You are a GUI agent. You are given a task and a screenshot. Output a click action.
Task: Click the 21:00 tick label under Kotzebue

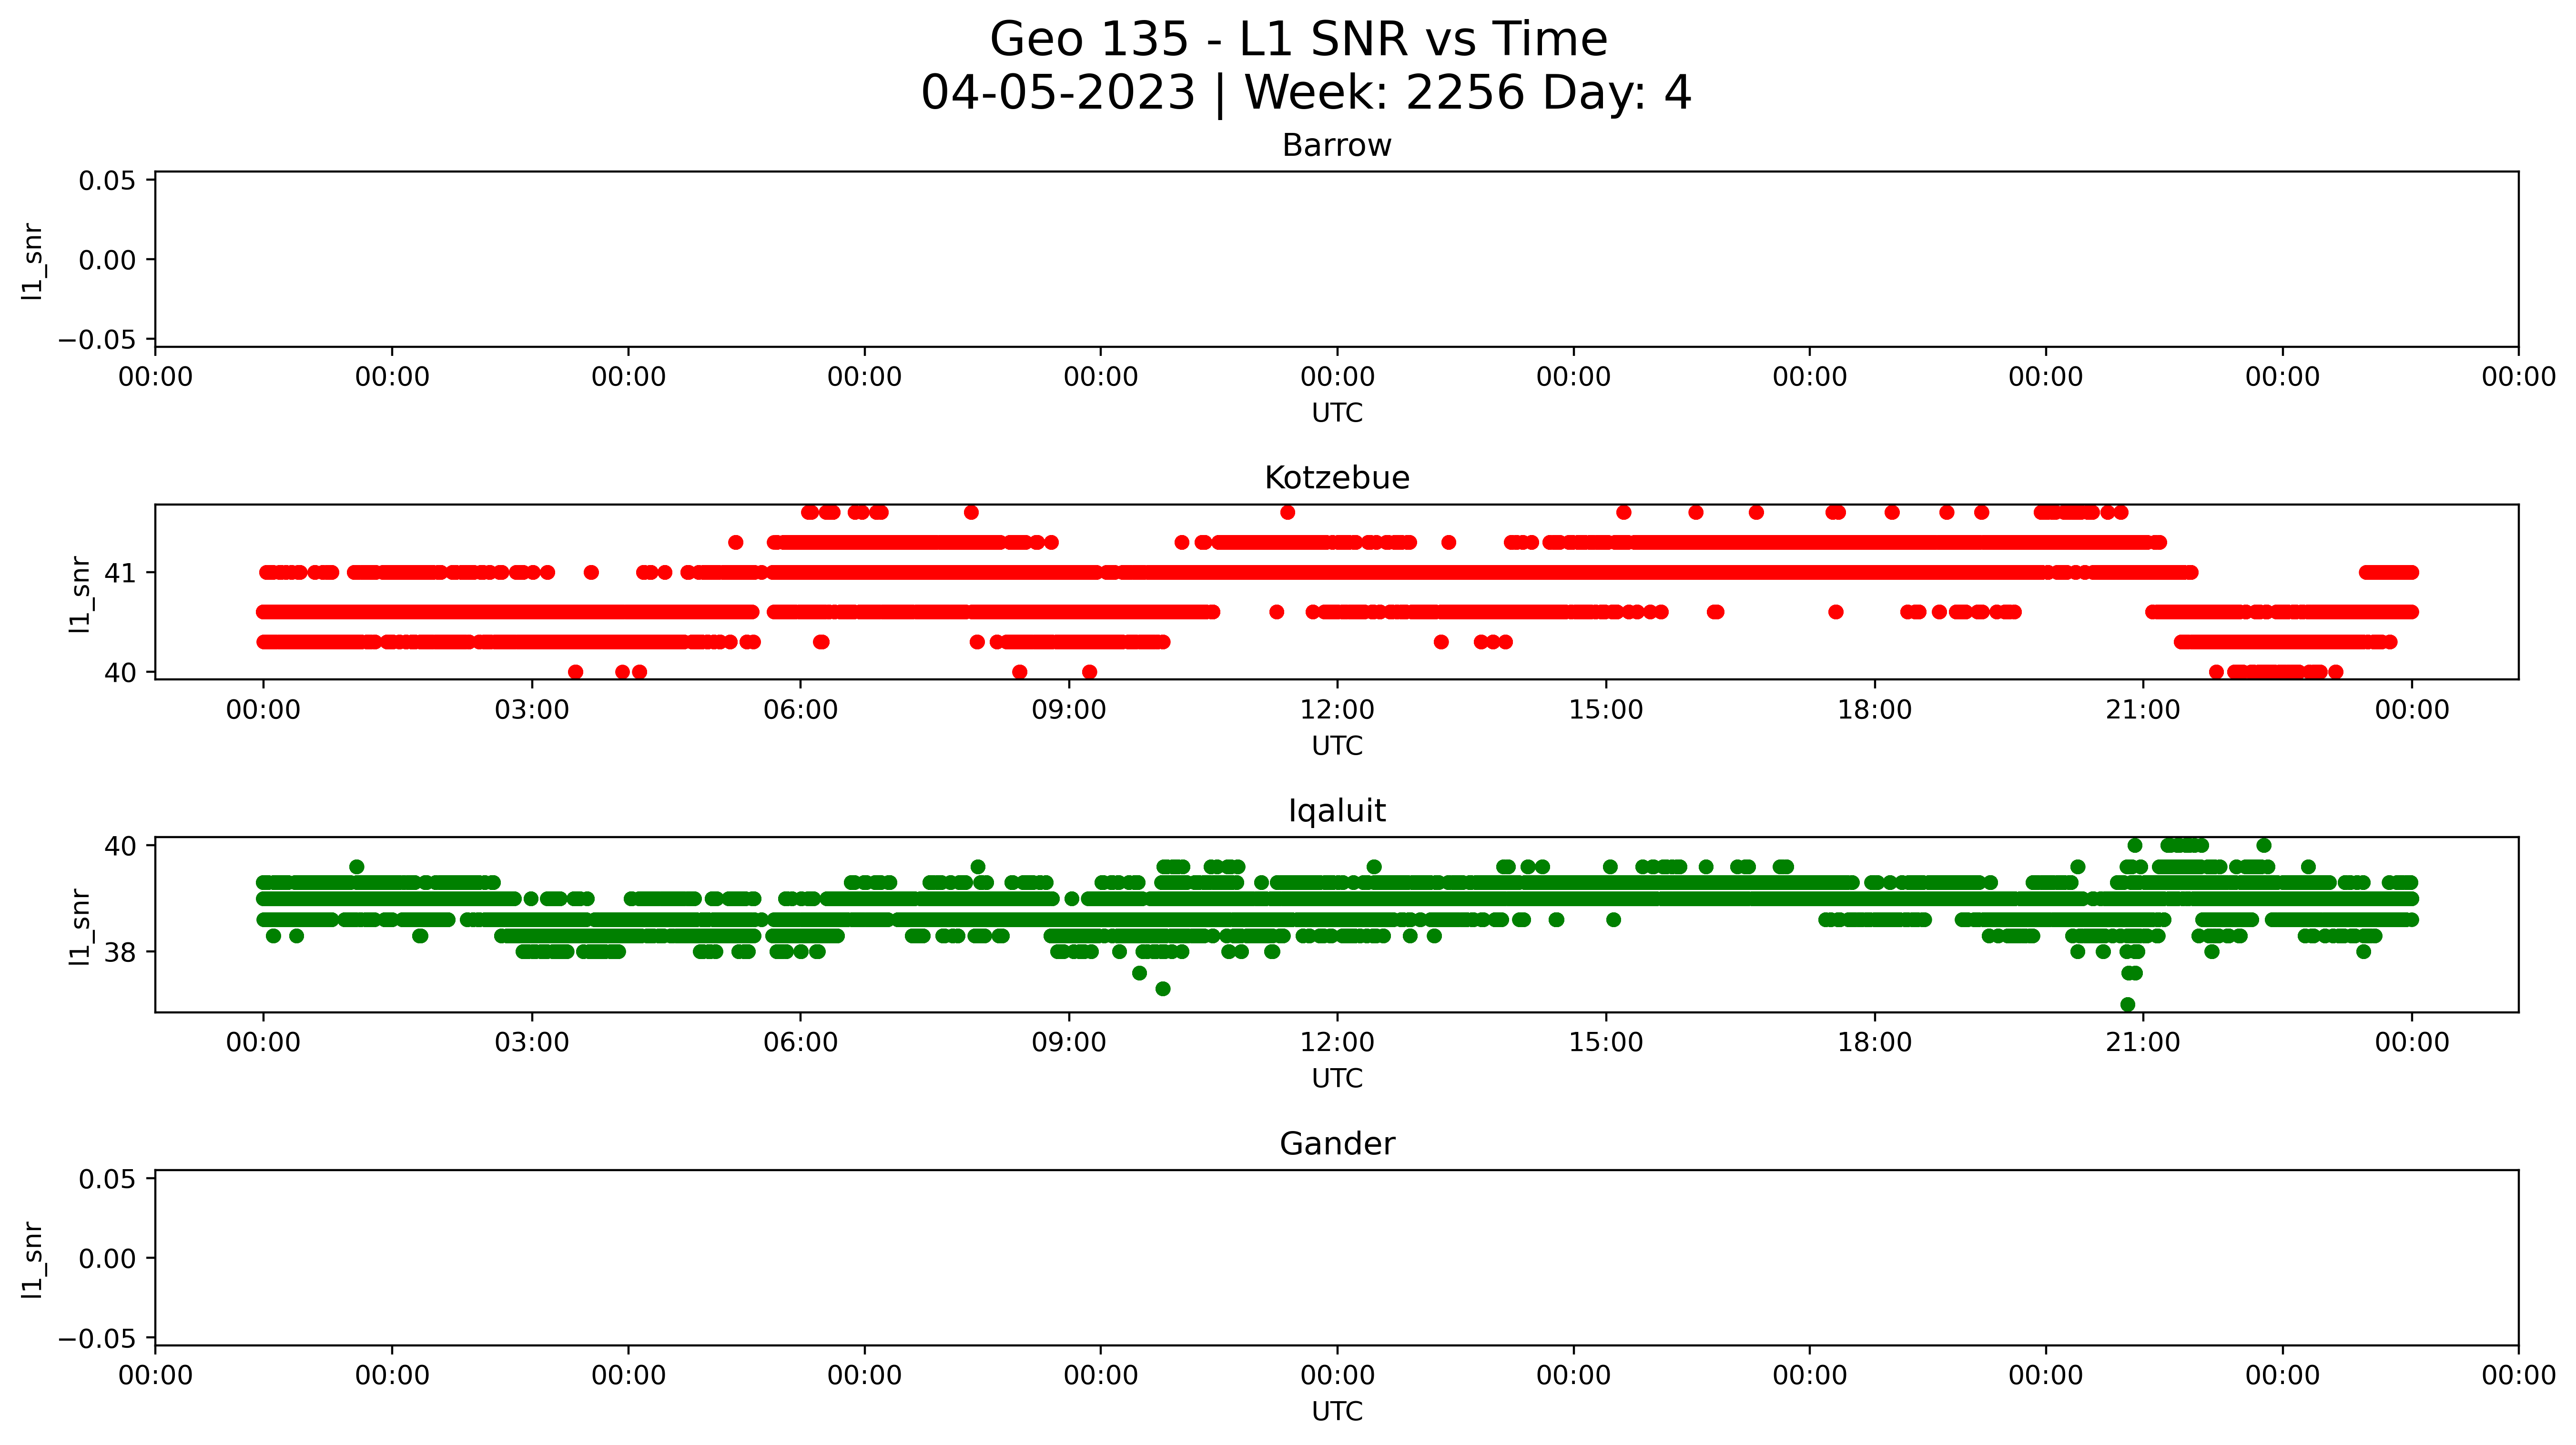click(2142, 710)
